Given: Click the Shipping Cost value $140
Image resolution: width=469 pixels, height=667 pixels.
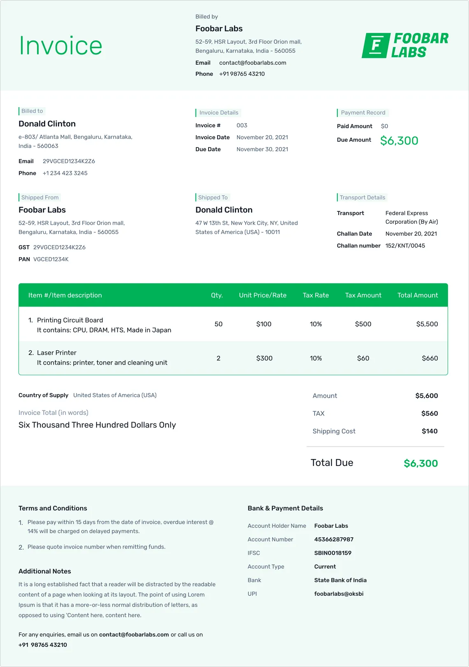Looking at the screenshot, I should (x=430, y=431).
